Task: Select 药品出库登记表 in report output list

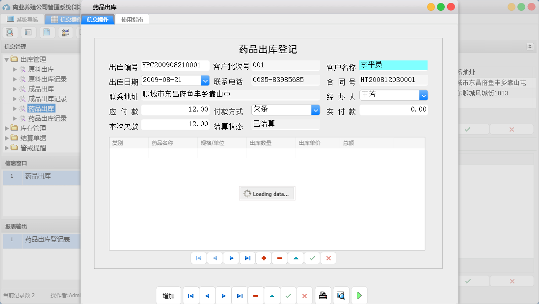Action: pos(48,240)
